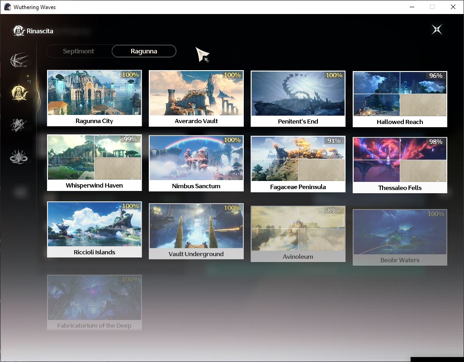The width and height of the screenshot is (464, 362).
Task: Click the Rinascita logo icon in header
Action: [x=19, y=31]
